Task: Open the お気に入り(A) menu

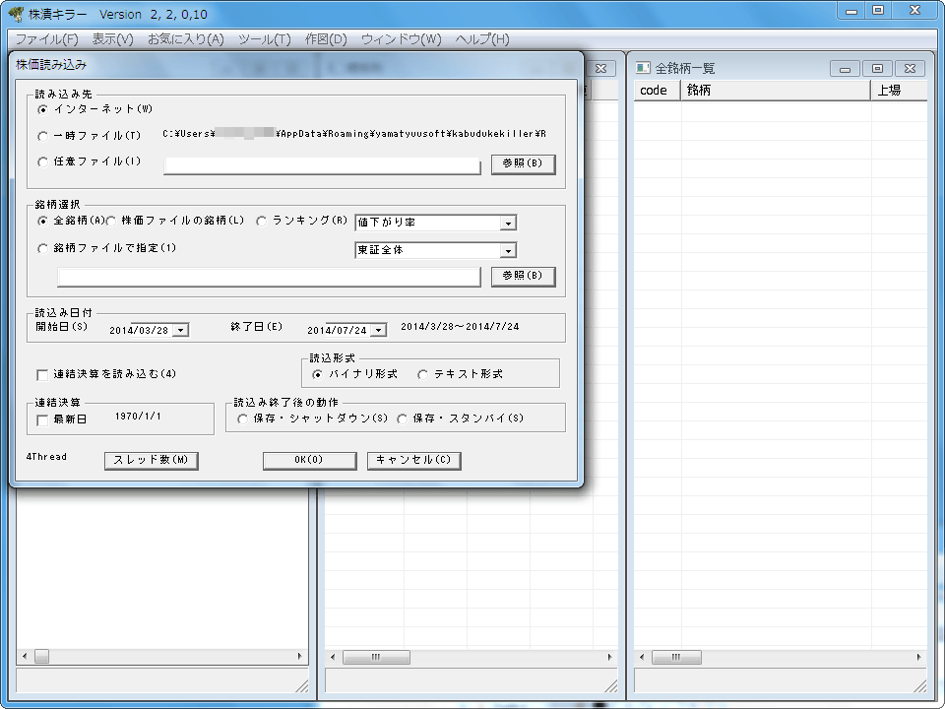Action: click(x=186, y=39)
